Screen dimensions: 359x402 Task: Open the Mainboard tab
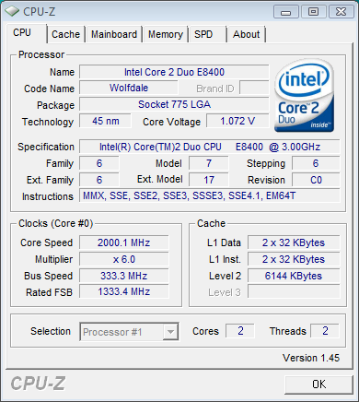click(x=114, y=34)
